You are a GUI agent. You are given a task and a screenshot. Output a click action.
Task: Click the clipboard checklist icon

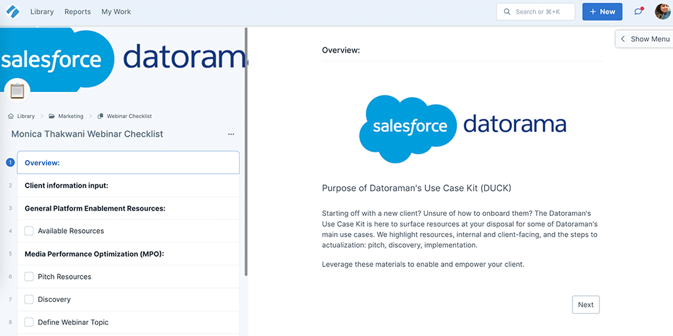click(x=17, y=91)
